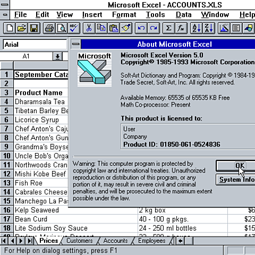The image size is (255, 255).
Task: Open the Tools menu
Action: point(155,15)
